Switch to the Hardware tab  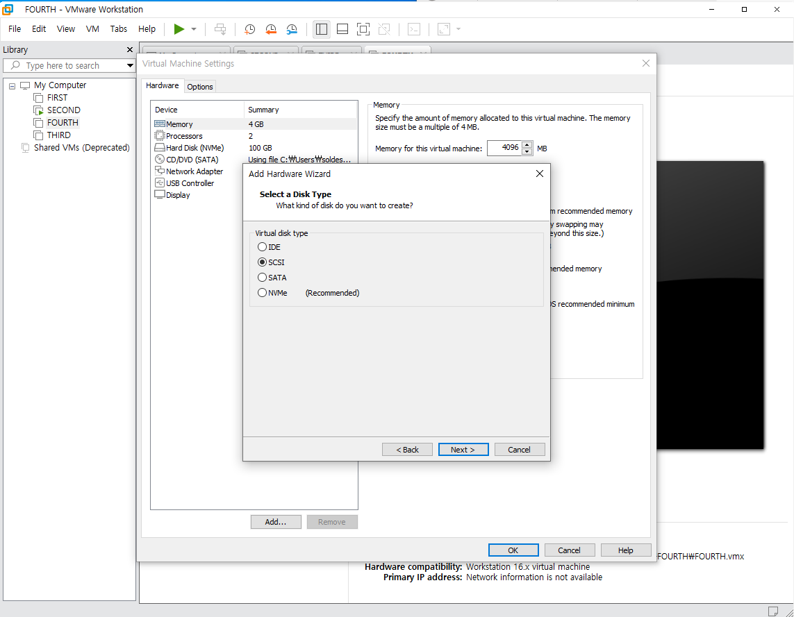point(162,86)
